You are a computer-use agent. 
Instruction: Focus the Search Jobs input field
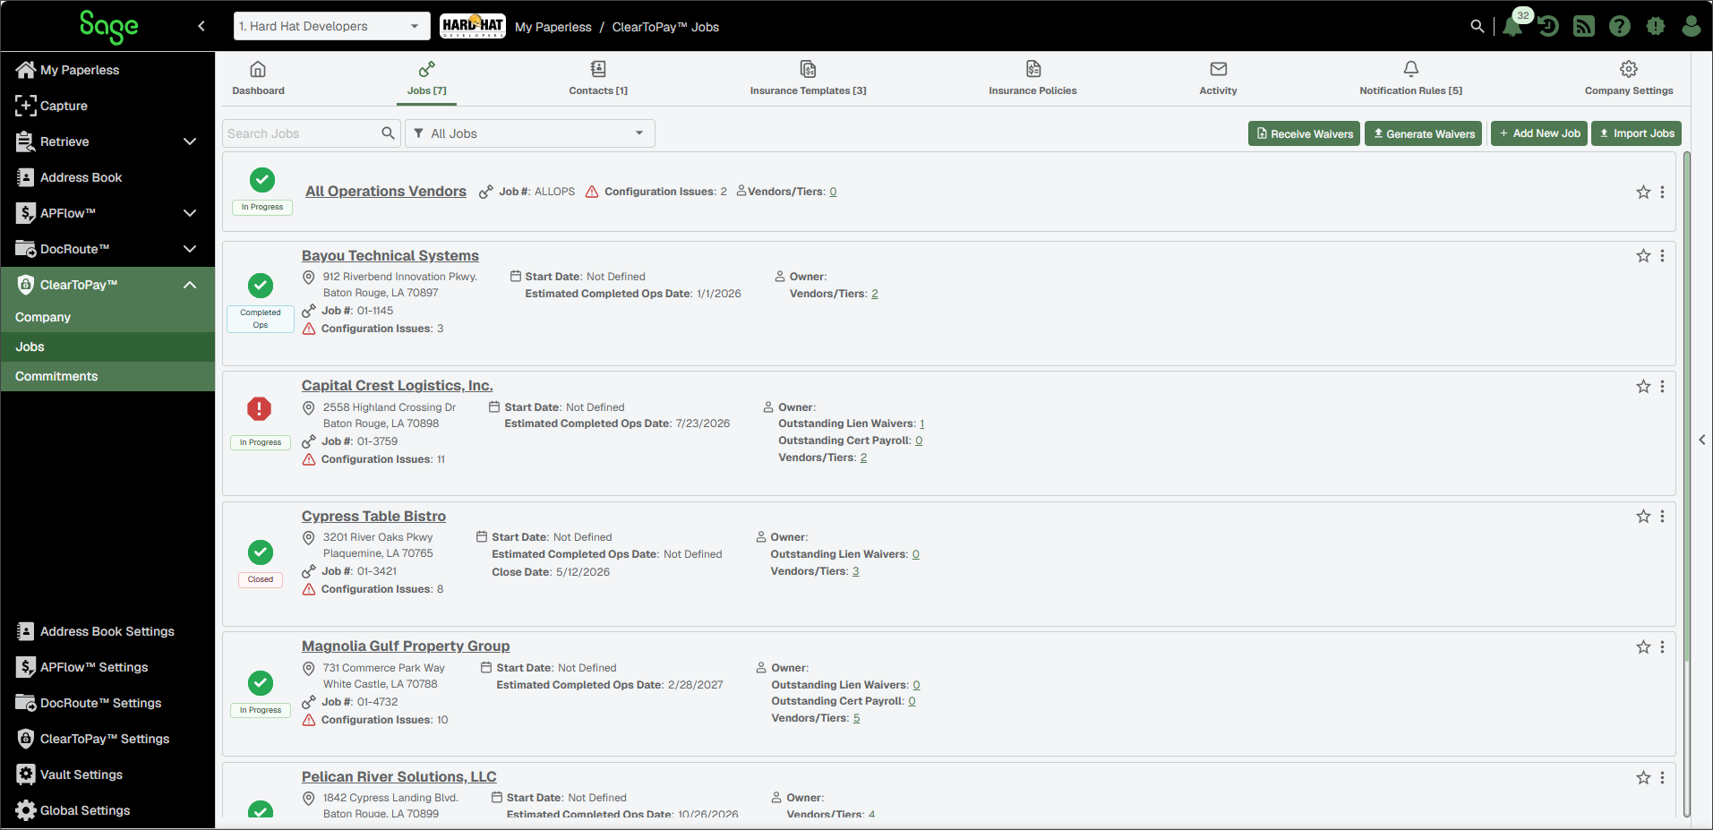[x=301, y=133]
